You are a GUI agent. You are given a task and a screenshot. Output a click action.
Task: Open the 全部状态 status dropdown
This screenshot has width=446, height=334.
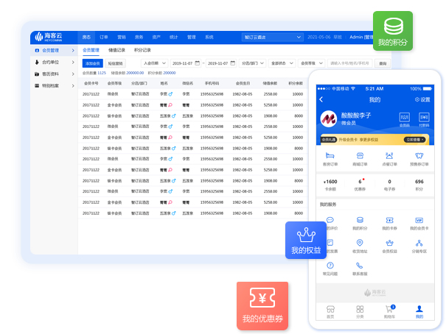(282, 63)
